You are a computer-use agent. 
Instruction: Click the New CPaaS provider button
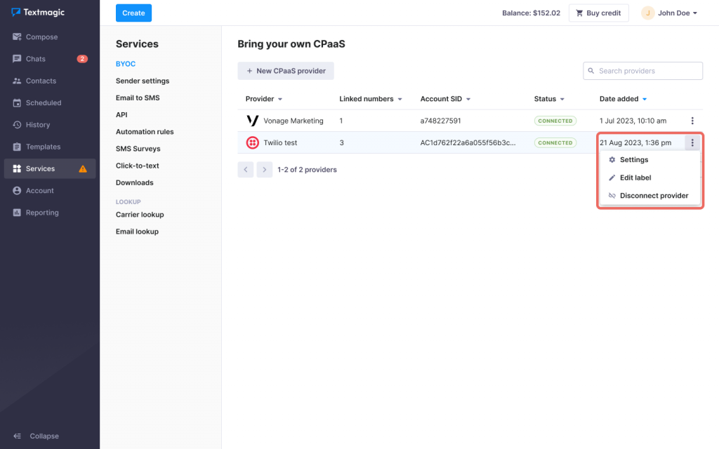click(286, 71)
